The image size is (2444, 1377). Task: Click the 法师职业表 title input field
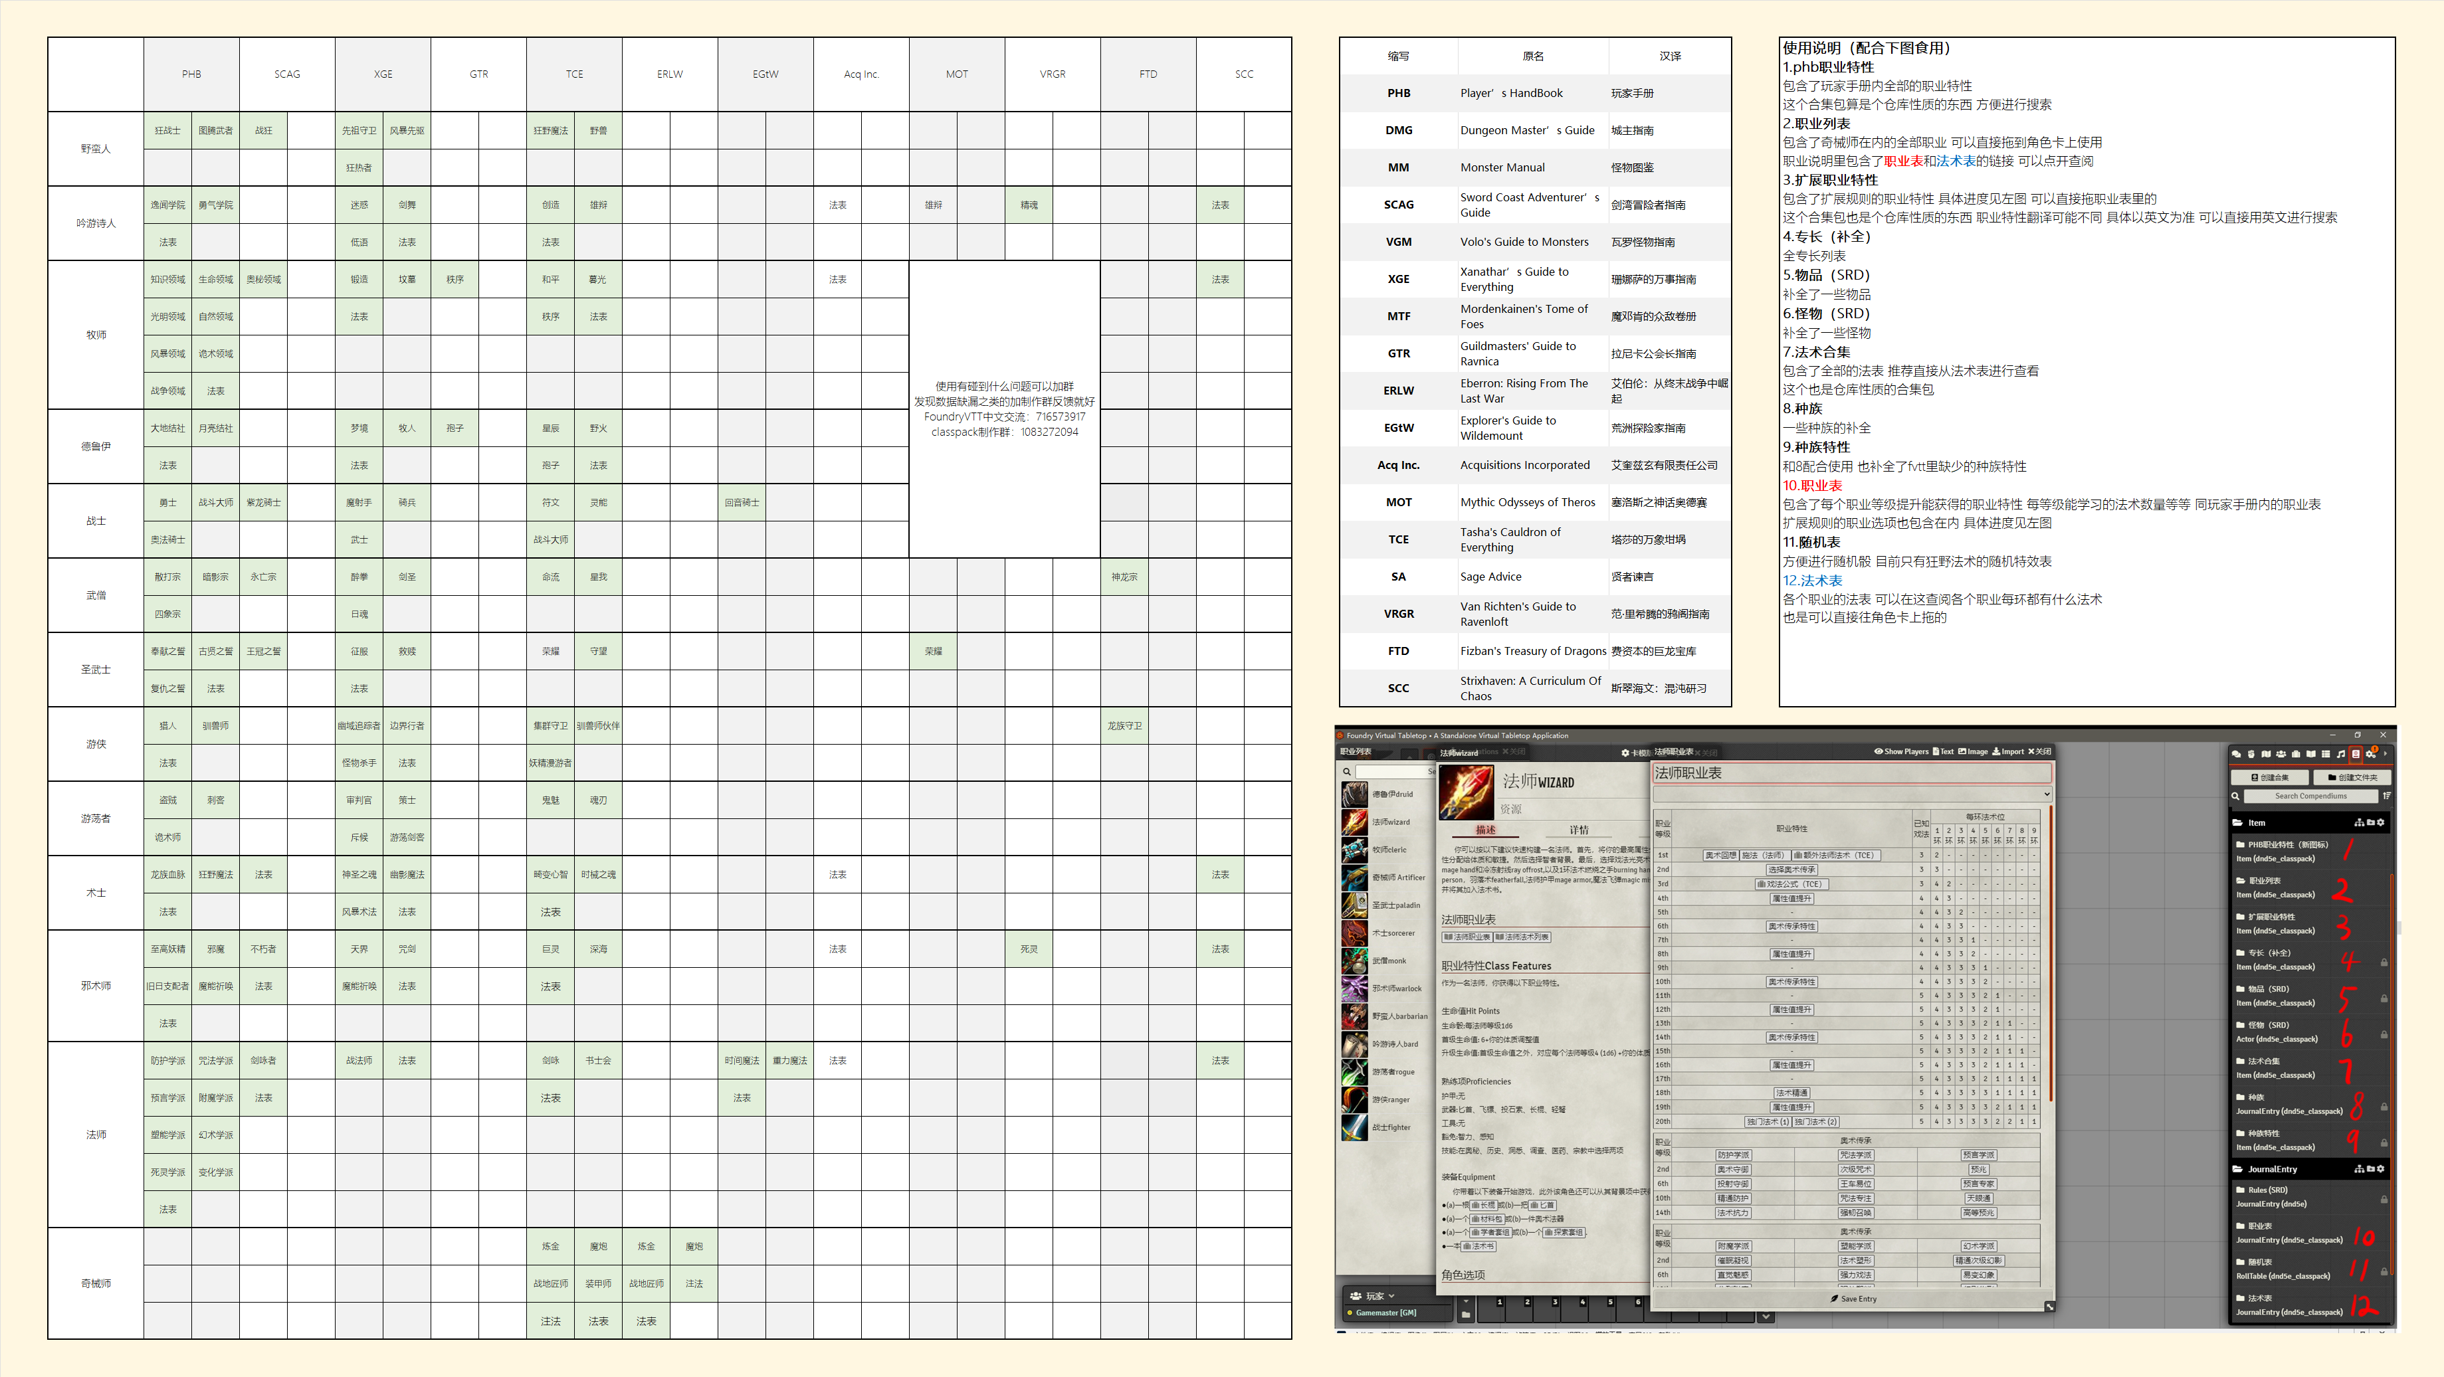click(1853, 773)
